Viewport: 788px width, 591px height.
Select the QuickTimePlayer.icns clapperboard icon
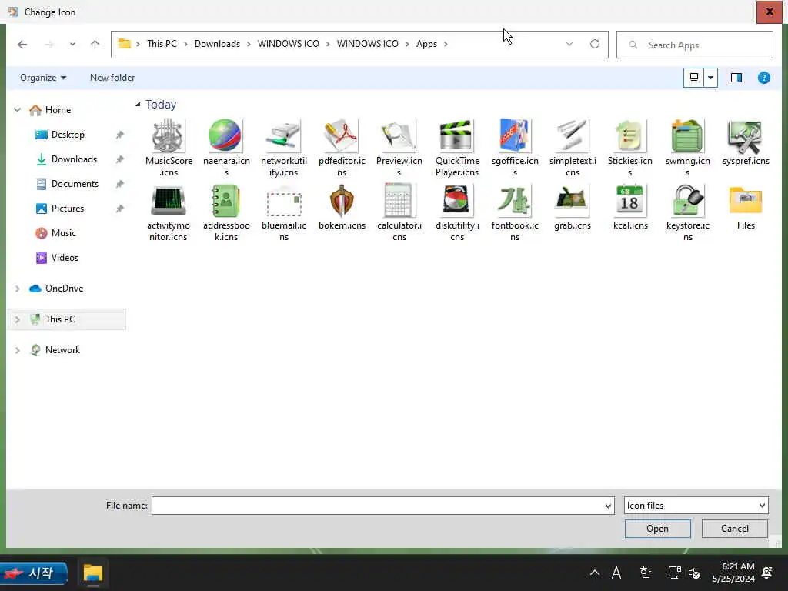(457, 136)
